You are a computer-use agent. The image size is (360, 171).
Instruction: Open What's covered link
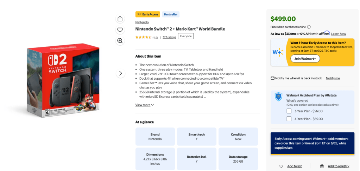click(x=297, y=100)
